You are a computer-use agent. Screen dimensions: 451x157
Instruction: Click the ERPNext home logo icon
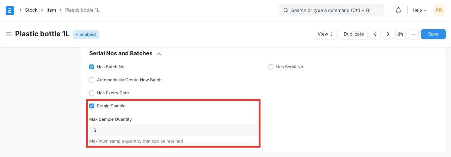click(x=10, y=10)
